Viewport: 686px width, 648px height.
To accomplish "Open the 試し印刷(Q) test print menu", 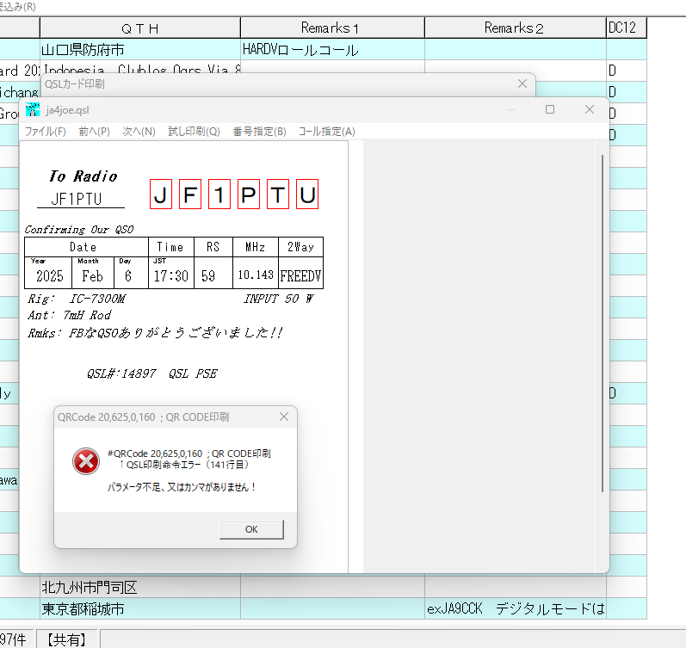I will point(194,132).
